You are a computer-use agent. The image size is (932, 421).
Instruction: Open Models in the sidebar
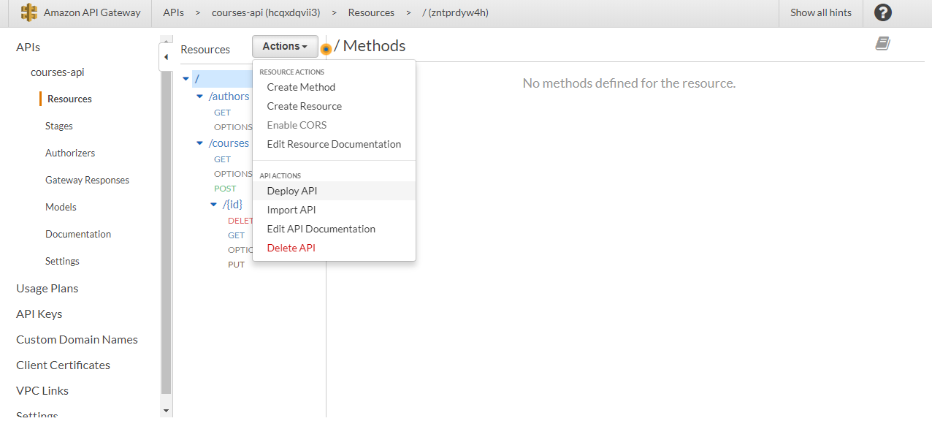coord(61,207)
